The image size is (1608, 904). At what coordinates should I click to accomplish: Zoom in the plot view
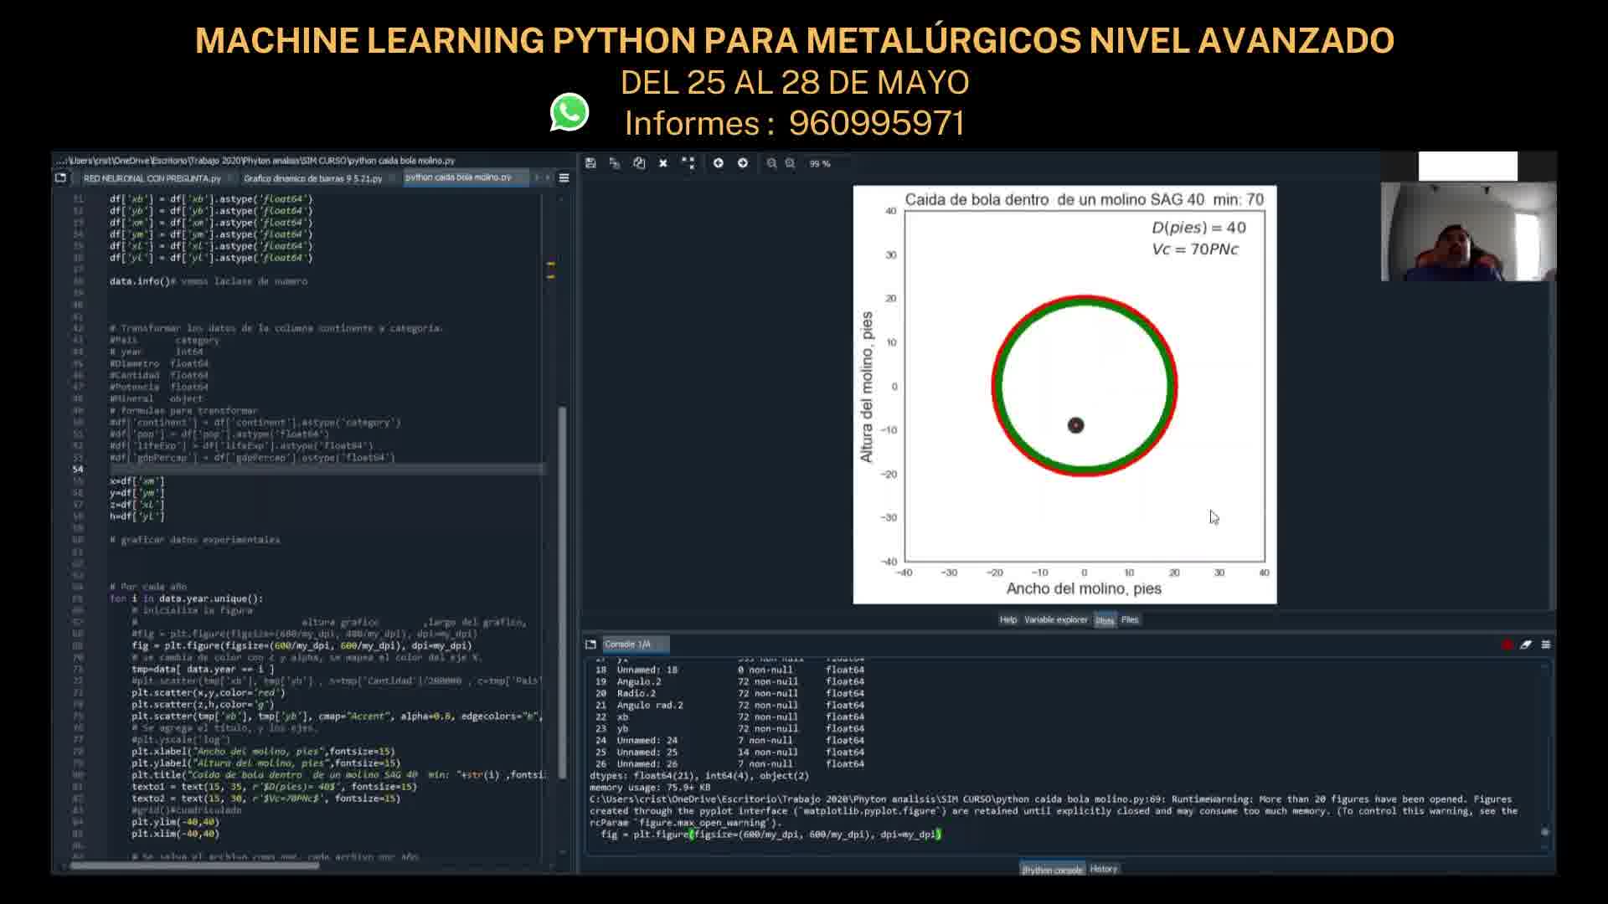point(790,163)
